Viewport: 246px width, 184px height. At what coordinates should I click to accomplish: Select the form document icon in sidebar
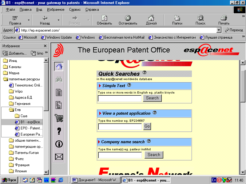[x=59, y=105]
